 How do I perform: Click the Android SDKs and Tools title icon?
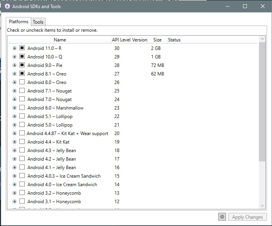(x=7, y=7)
